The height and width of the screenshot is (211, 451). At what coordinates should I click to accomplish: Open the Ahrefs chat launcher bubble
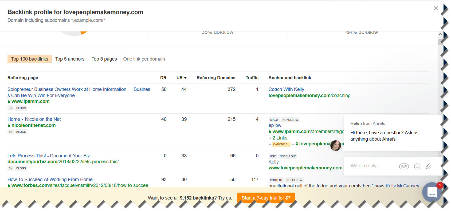[x=432, y=192]
